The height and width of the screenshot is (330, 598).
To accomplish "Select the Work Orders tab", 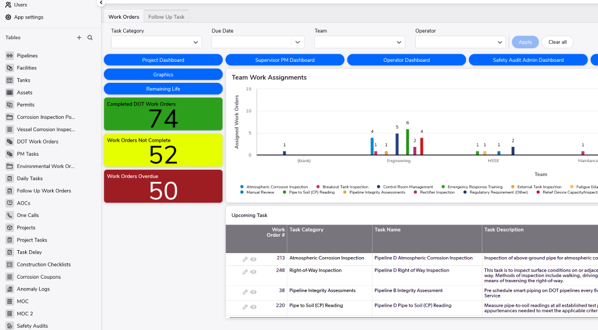I will coord(124,17).
